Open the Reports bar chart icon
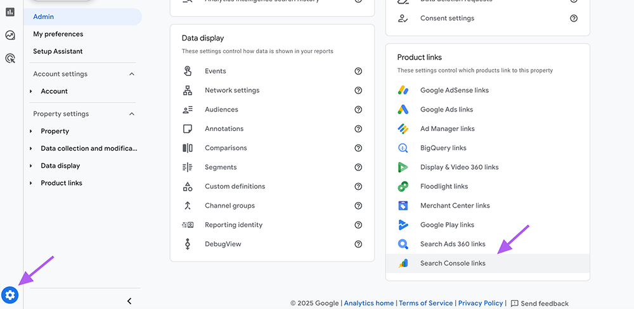 10,12
